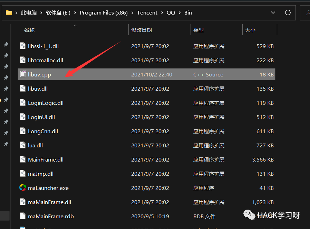Select the file name libuv.cpp
The height and width of the screenshot is (229, 310).
tap(39, 75)
